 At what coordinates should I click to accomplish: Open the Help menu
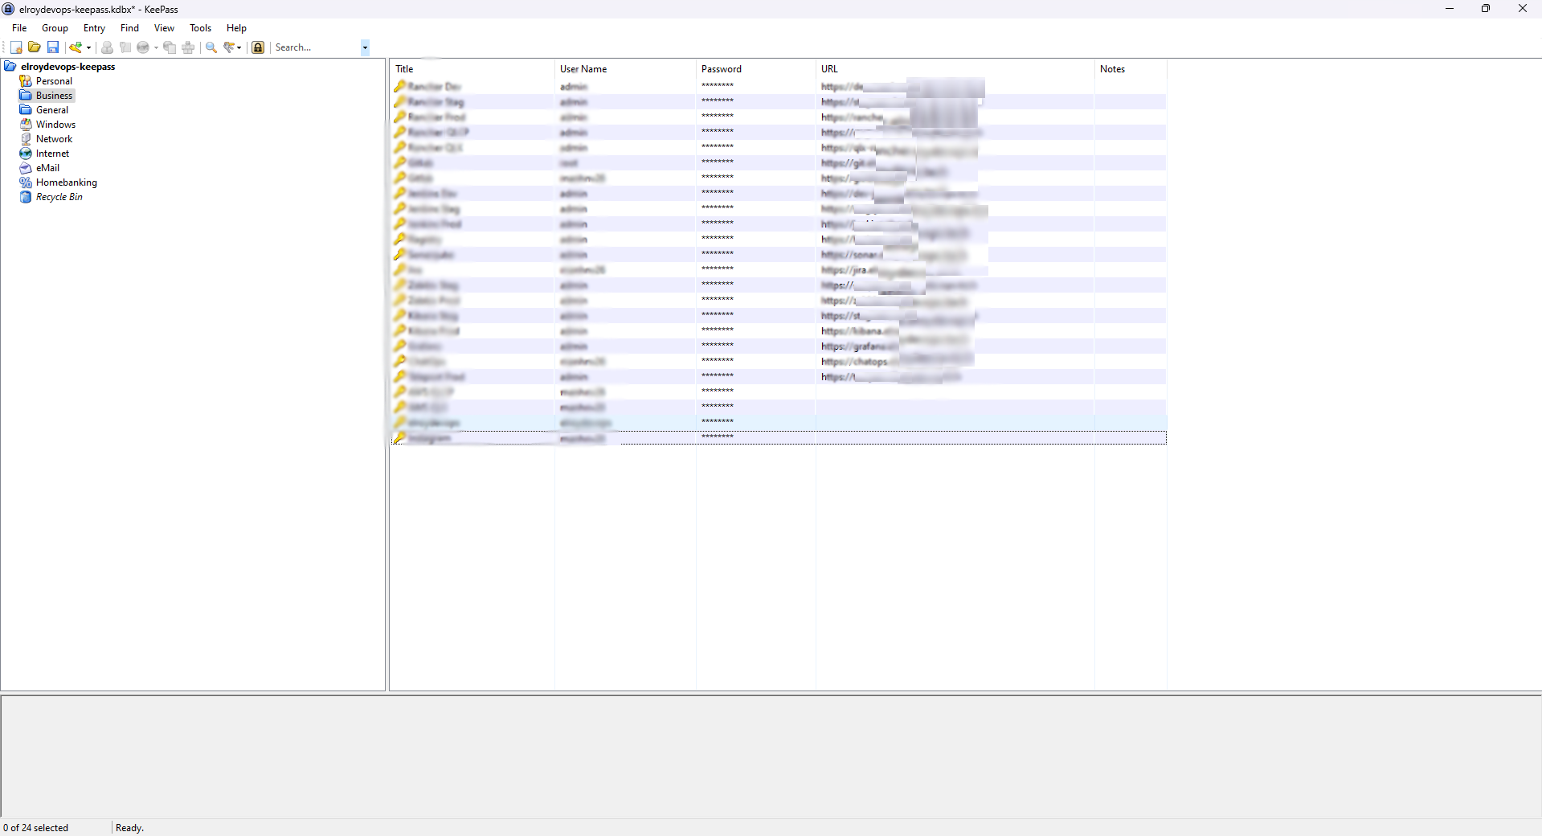[x=236, y=28]
